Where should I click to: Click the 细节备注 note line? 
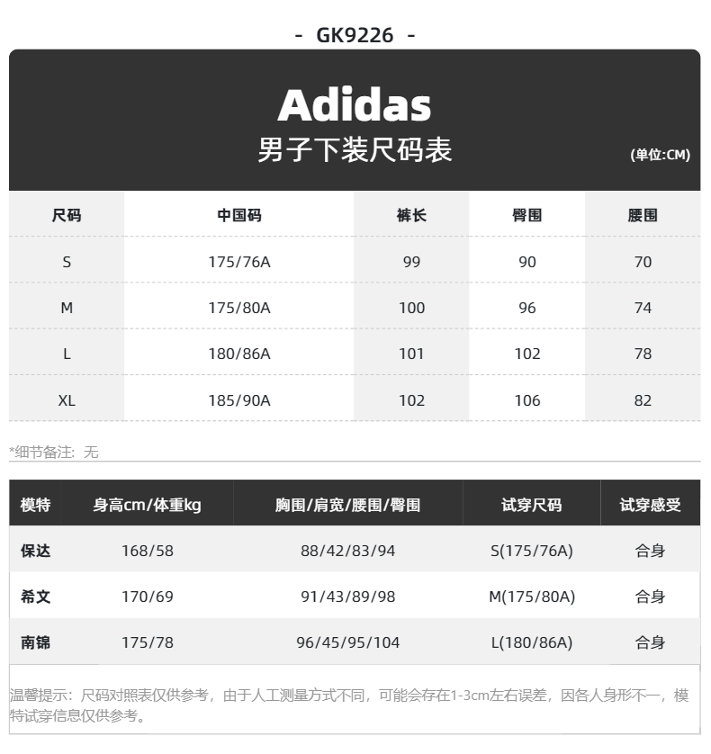(x=54, y=453)
